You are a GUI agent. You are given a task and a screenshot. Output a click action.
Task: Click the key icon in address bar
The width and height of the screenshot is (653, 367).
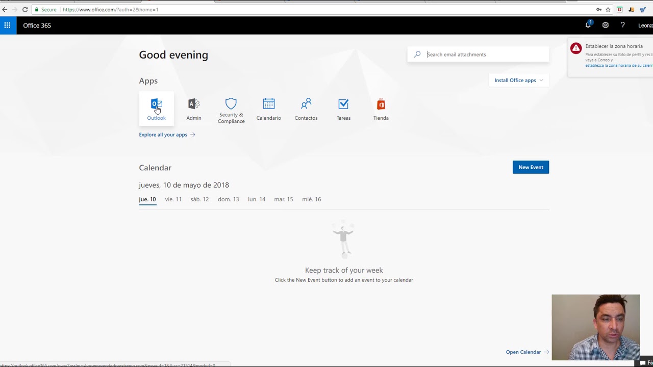pos(598,9)
